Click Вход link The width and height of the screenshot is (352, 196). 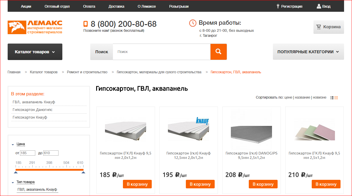click(326, 6)
